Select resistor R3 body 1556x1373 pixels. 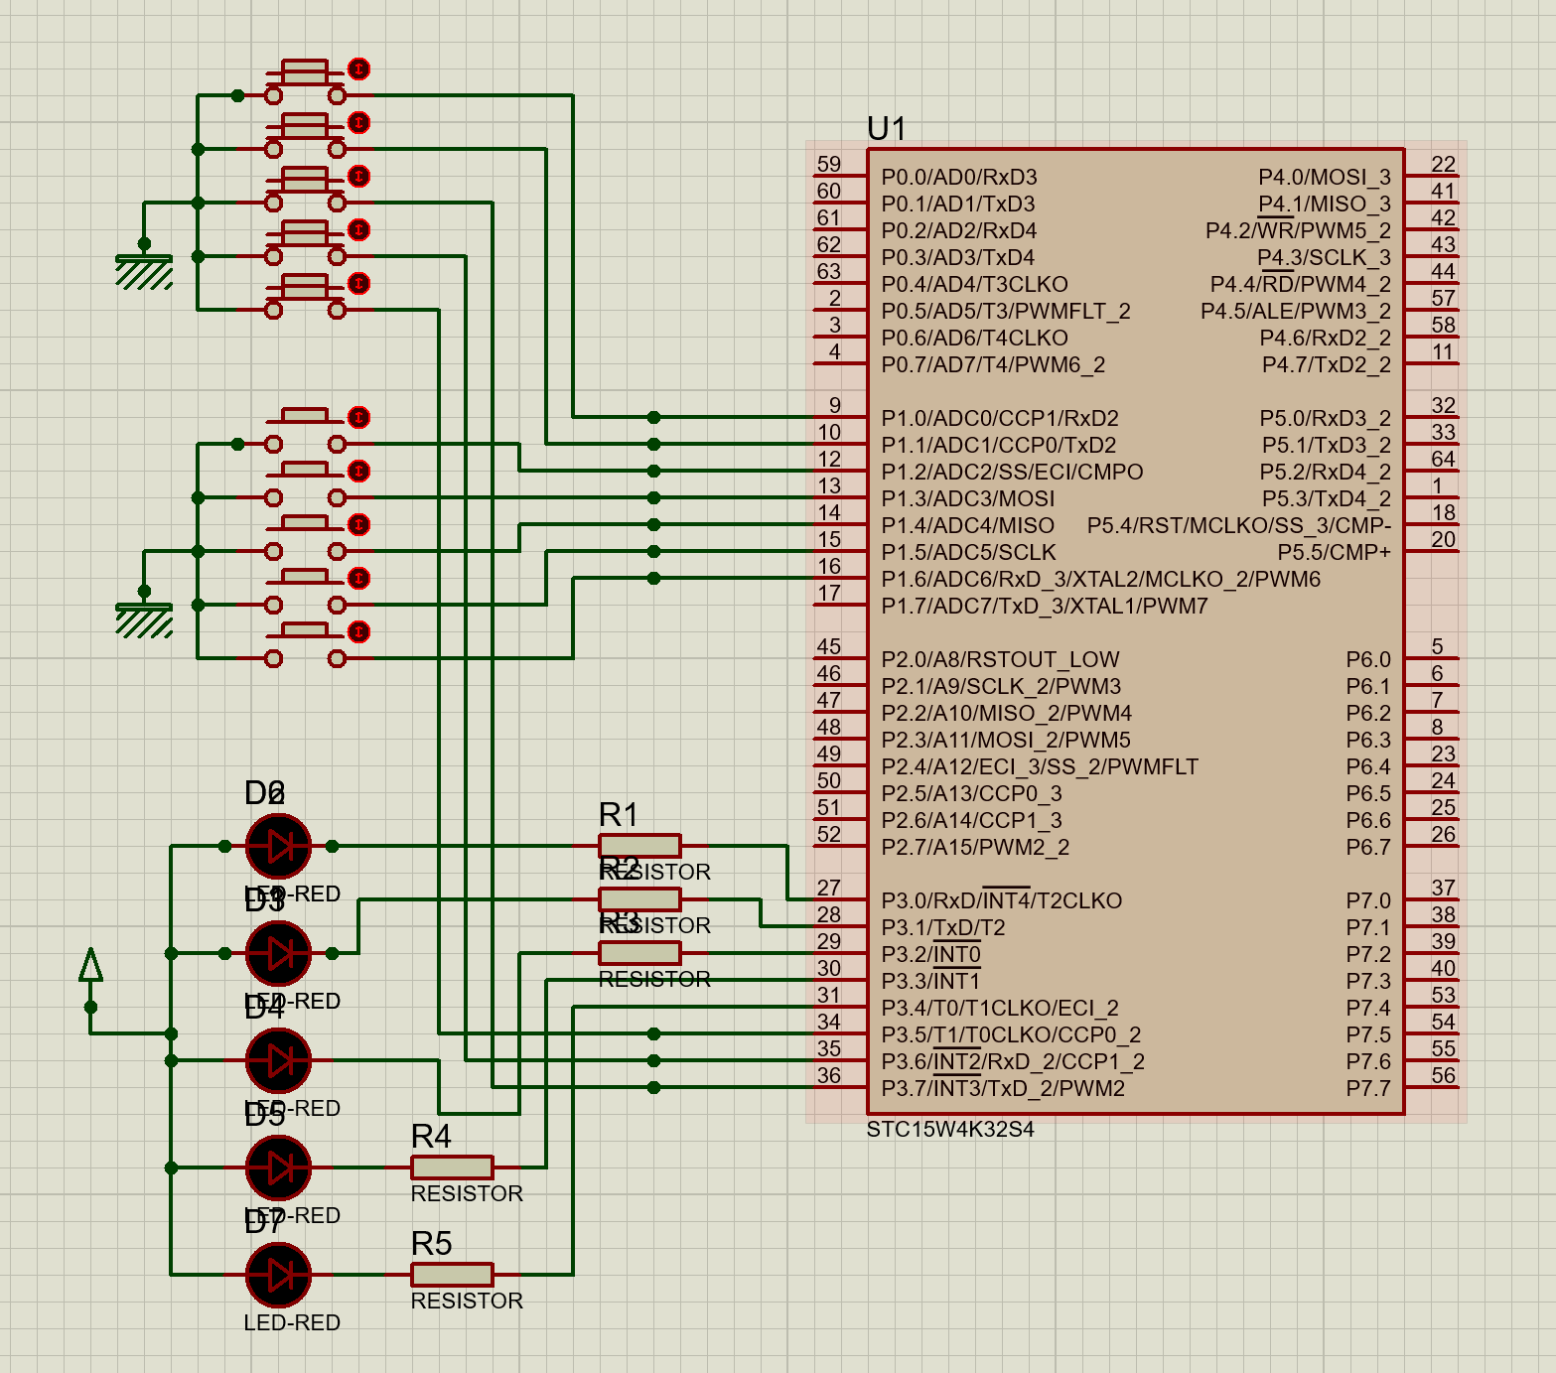[x=639, y=953]
